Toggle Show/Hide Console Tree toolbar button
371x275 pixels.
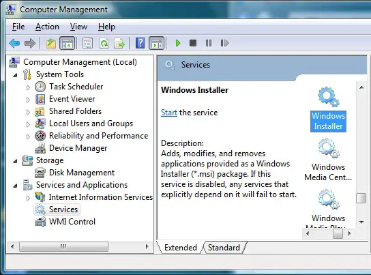click(68, 43)
